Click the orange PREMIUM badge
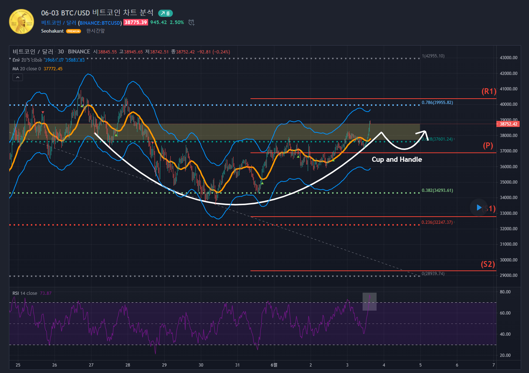 (x=74, y=32)
